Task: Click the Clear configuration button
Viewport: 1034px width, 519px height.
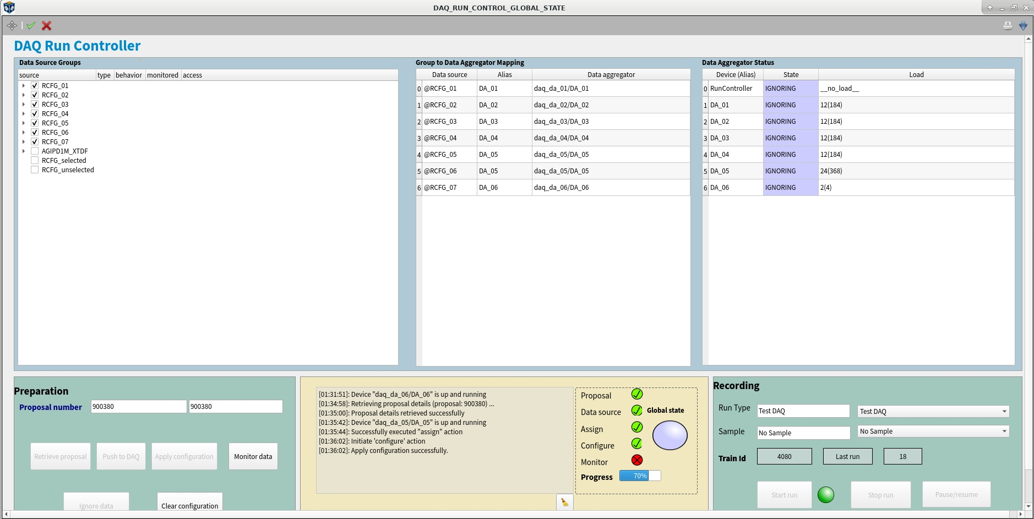Action: [189, 505]
